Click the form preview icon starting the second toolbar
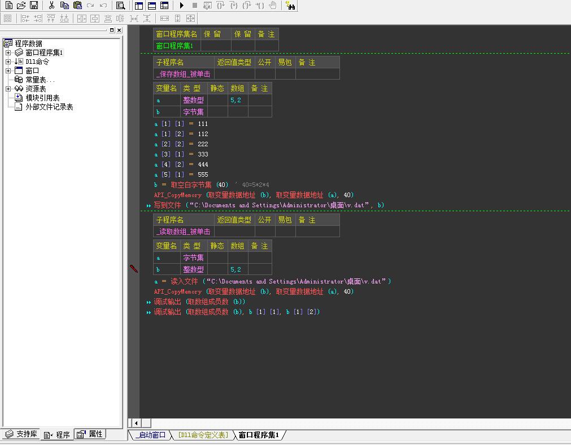Screen dimensions: 571x445 (8, 18)
